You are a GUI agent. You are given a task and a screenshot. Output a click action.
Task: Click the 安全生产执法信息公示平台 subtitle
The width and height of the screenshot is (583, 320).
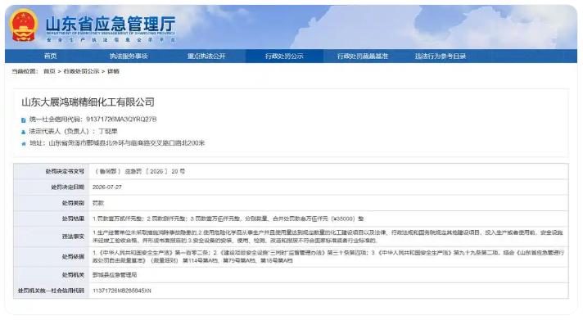click(111, 39)
